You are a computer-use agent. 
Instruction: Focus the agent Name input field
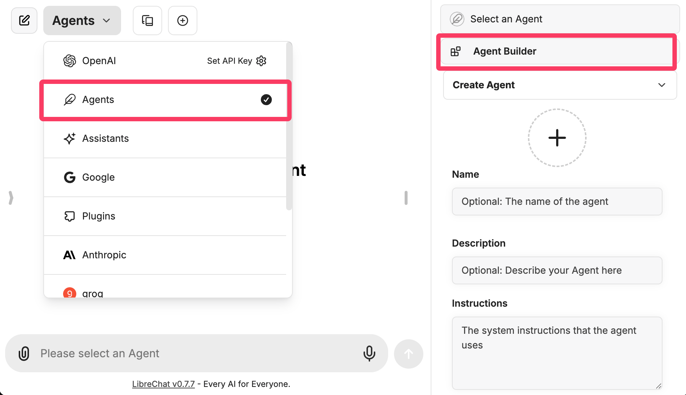tap(557, 202)
